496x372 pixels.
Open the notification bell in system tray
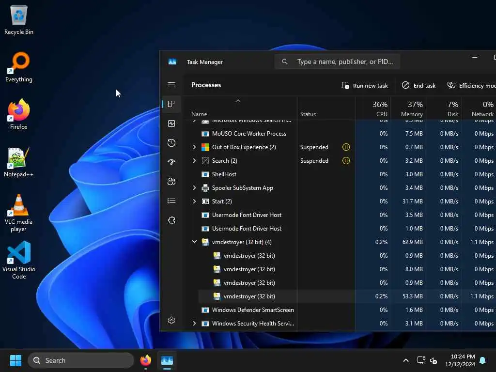(x=483, y=360)
